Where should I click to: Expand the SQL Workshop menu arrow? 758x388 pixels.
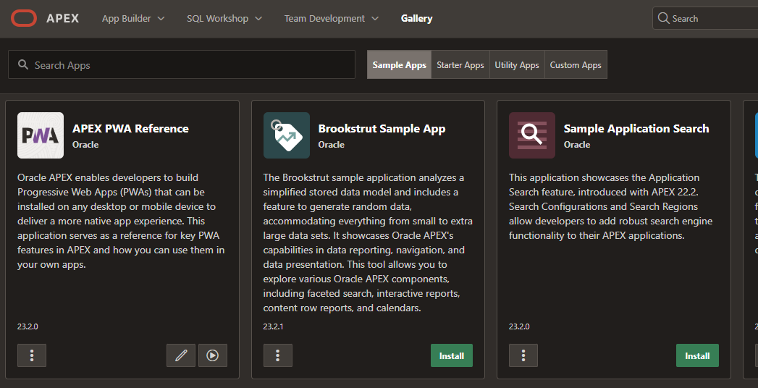tap(258, 18)
